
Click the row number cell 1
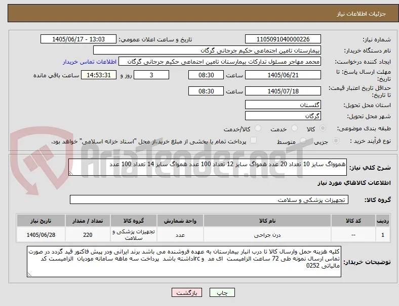[x=382, y=235]
